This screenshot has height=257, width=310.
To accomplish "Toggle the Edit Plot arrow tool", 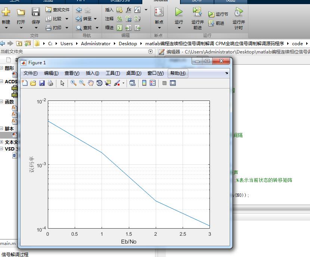I will [x=62, y=83].
